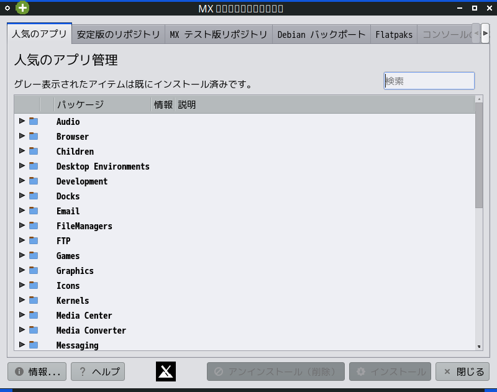Switch to the 安定版のリポジトリ tab
The width and height of the screenshot is (497, 392).
tap(118, 34)
